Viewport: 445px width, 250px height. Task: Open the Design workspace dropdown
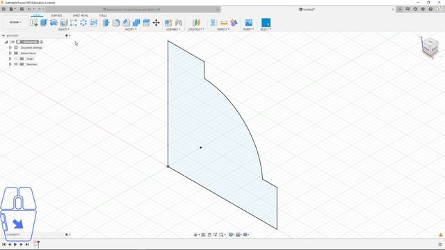click(x=15, y=22)
